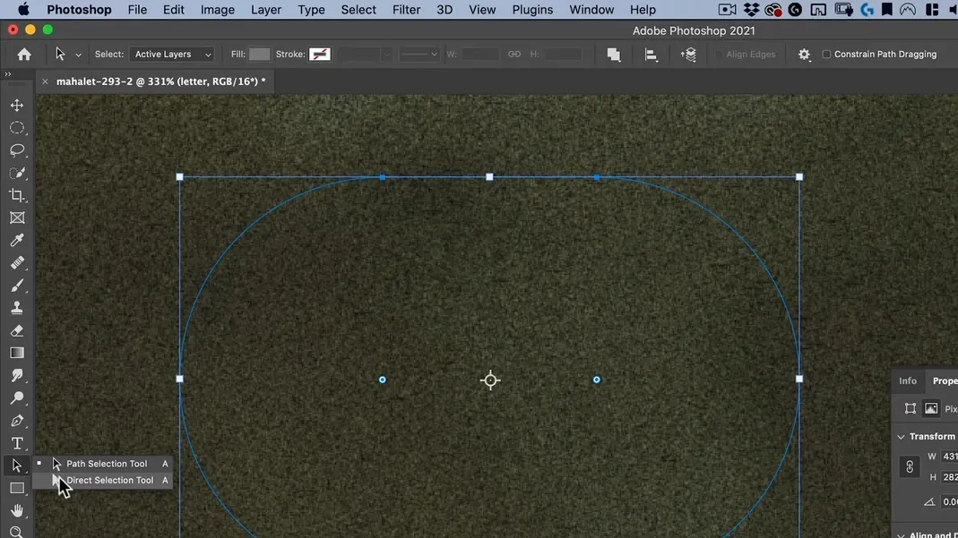Open Dropbox menu bar icon
958x538 pixels.
pos(751,10)
